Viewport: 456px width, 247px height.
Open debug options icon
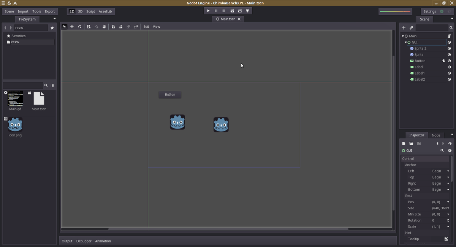[x=247, y=11]
